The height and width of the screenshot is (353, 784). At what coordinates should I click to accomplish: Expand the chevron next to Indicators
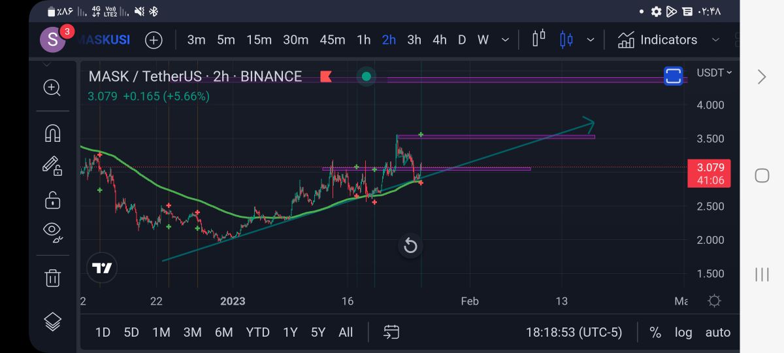[715, 40]
